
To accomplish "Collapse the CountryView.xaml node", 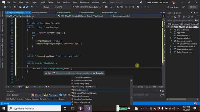I will [171, 41].
